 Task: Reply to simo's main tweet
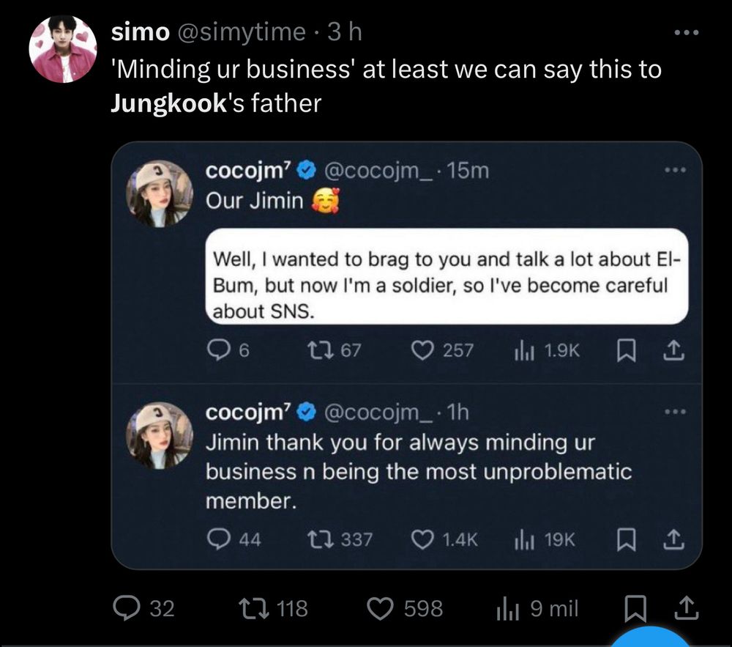click(x=127, y=608)
